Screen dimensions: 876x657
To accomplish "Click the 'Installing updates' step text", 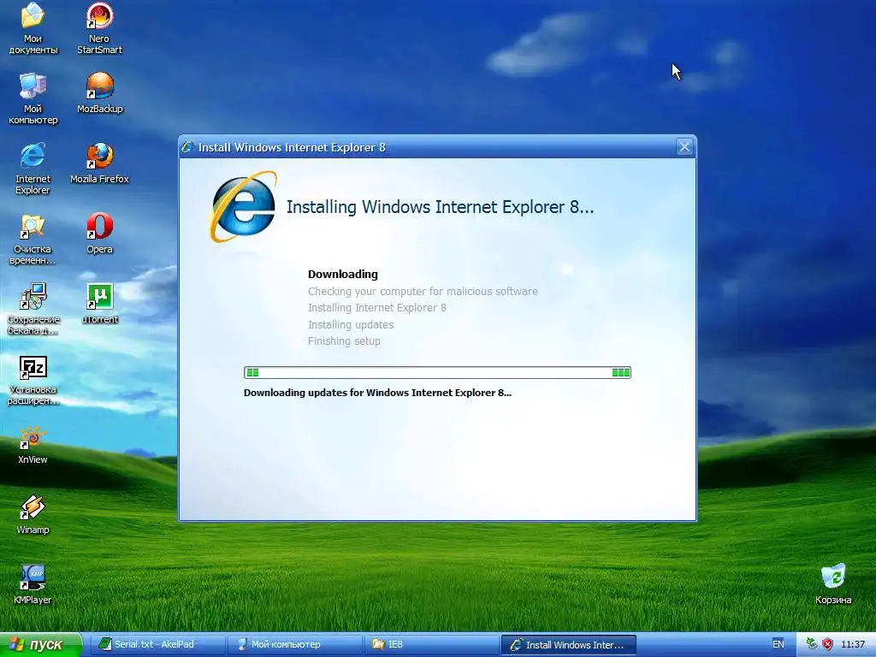I will (351, 324).
